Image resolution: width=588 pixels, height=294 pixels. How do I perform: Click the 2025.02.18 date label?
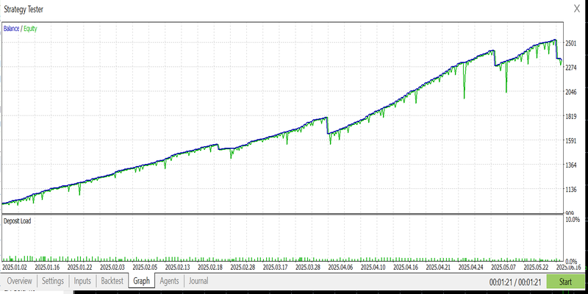click(x=210, y=268)
